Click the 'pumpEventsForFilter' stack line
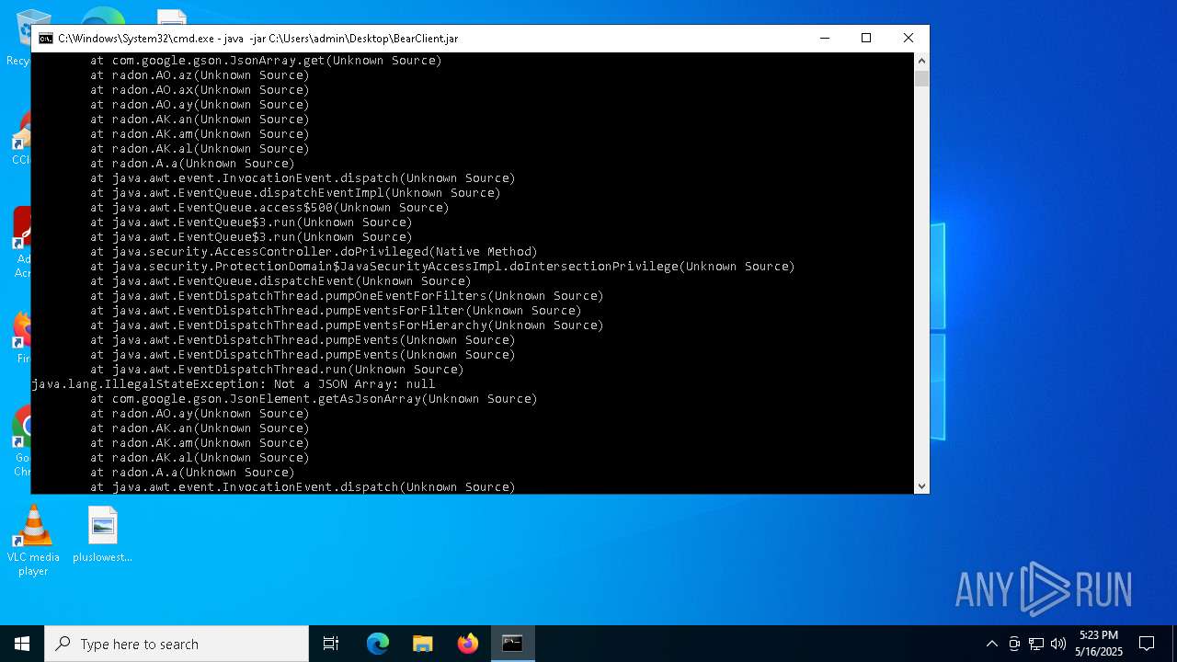Viewport: 1177px width, 662px height. coord(336,310)
